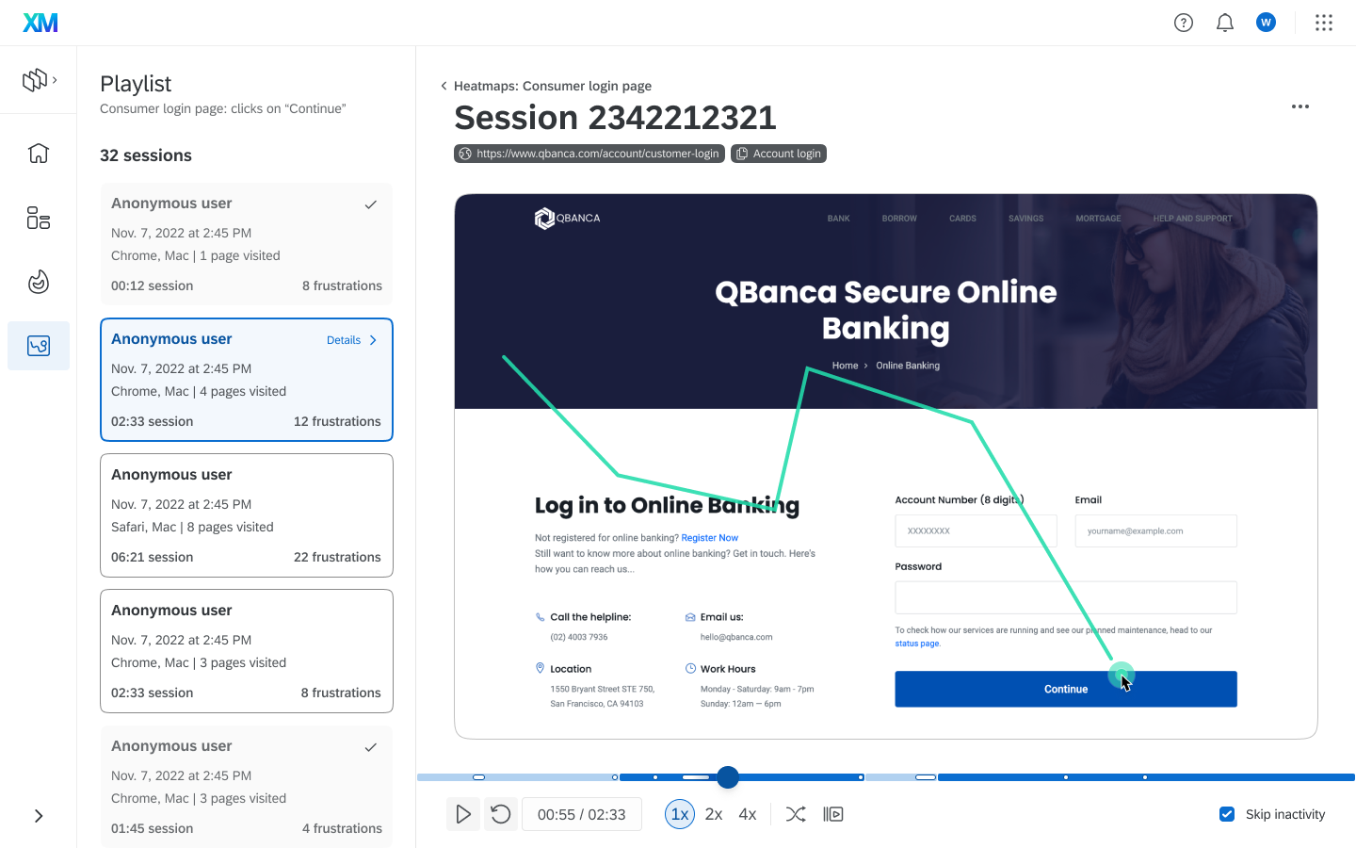Open the session more options ellipsis

click(x=1300, y=106)
